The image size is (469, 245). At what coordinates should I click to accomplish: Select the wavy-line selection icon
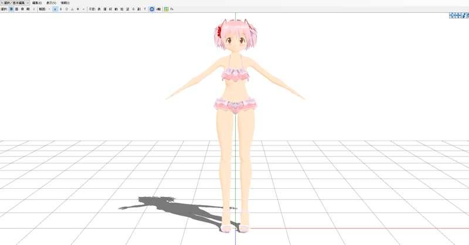83,9
